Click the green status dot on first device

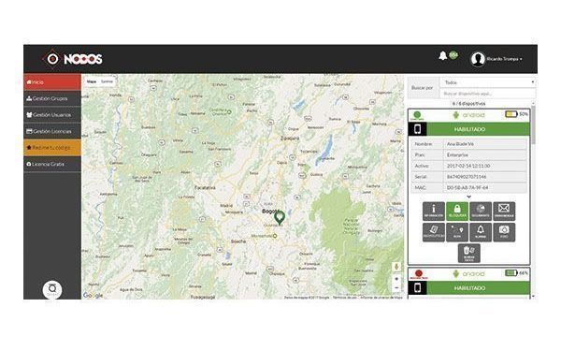pyautogui.click(x=417, y=115)
